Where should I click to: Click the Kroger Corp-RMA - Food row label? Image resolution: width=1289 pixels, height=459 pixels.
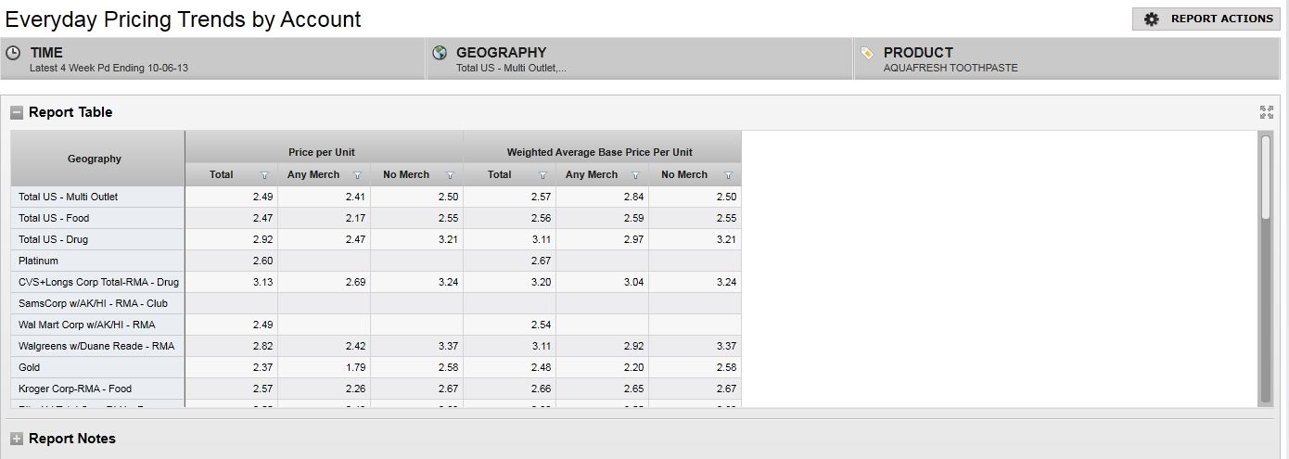point(75,389)
